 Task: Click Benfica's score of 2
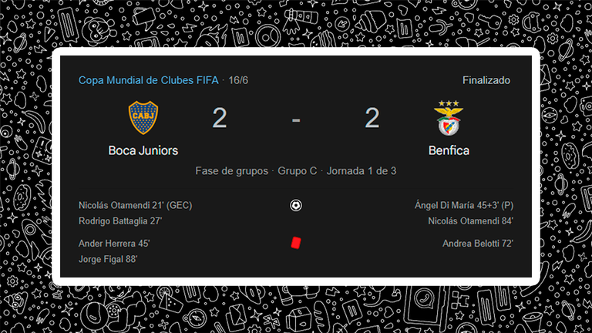click(372, 118)
